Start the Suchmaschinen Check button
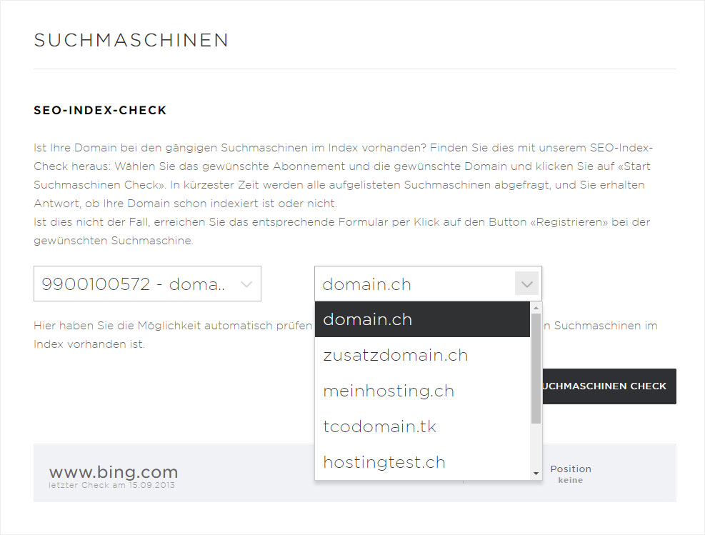705x535 pixels. 609,386
